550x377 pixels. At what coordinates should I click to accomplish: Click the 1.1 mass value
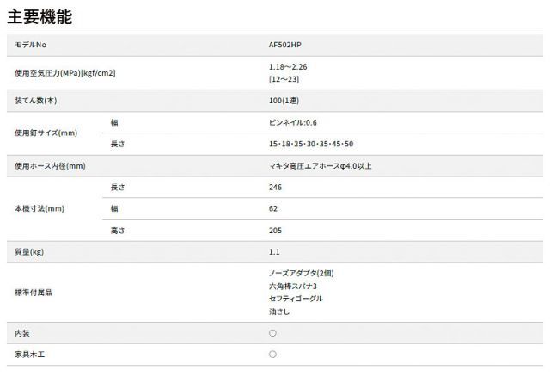coord(273,251)
